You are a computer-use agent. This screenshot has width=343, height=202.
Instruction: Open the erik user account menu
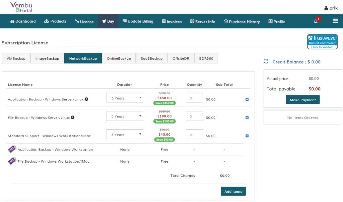pyautogui.click(x=331, y=8)
